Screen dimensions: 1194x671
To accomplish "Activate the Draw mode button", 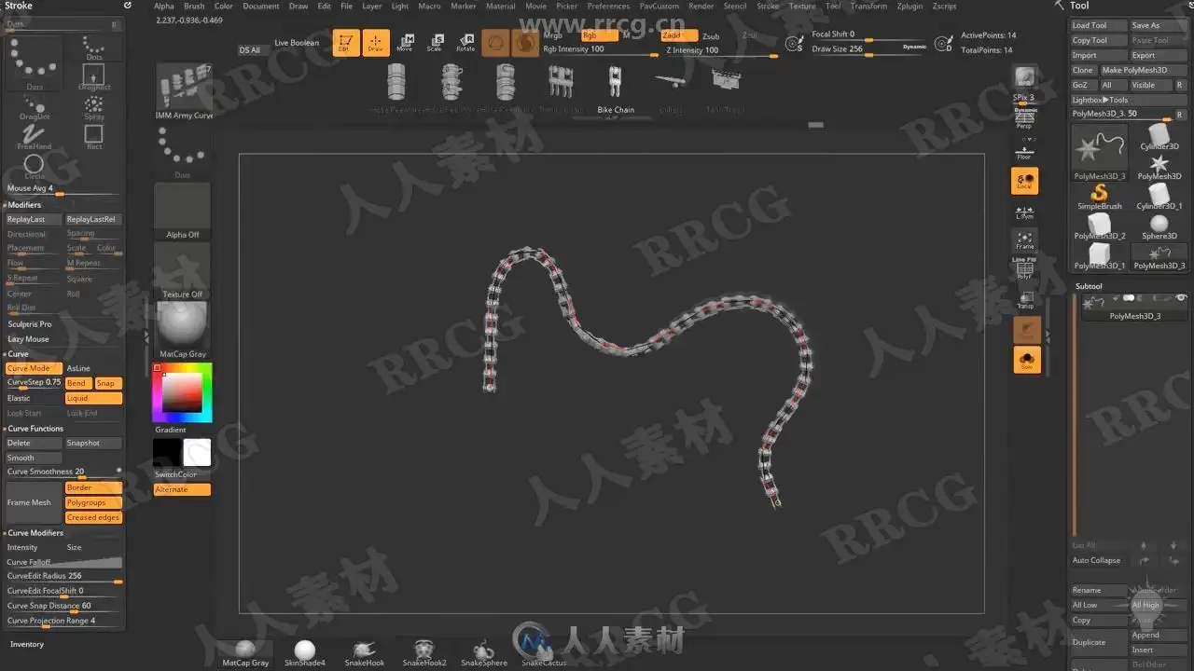I will pyautogui.click(x=376, y=43).
